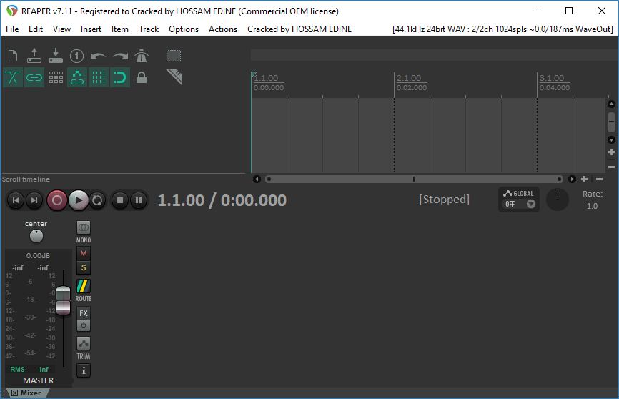Click the audio device info text
The image size is (619, 399).
pyautogui.click(x=502, y=29)
